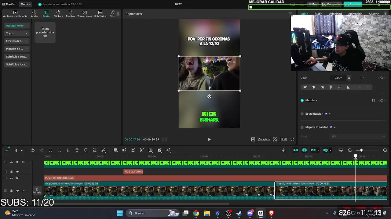Image resolution: width=391 pixels, height=219 pixels.
Task: Click the zoom-out magnifier on timeline
Action: click(x=350, y=150)
